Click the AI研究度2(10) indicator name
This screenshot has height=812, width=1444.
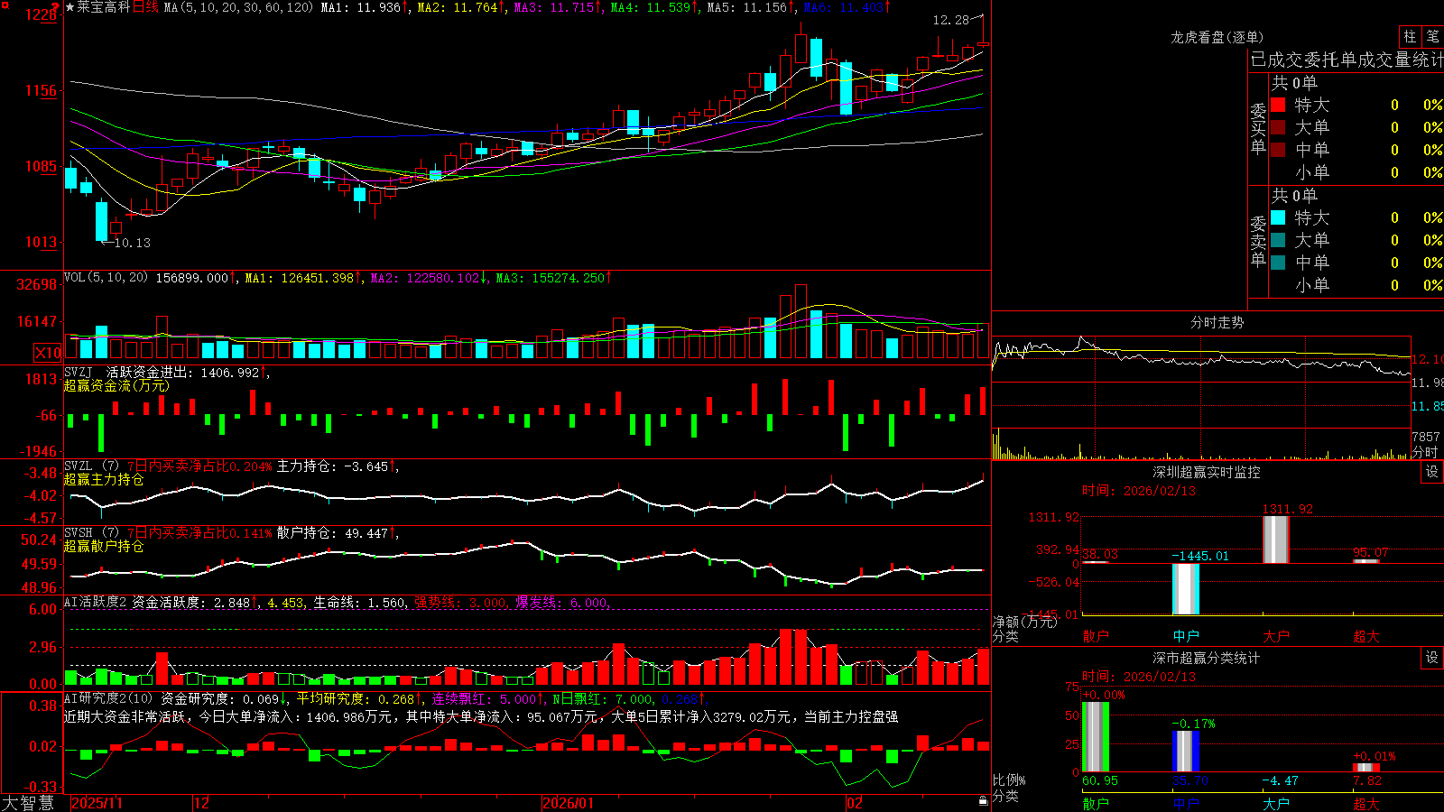(x=109, y=698)
